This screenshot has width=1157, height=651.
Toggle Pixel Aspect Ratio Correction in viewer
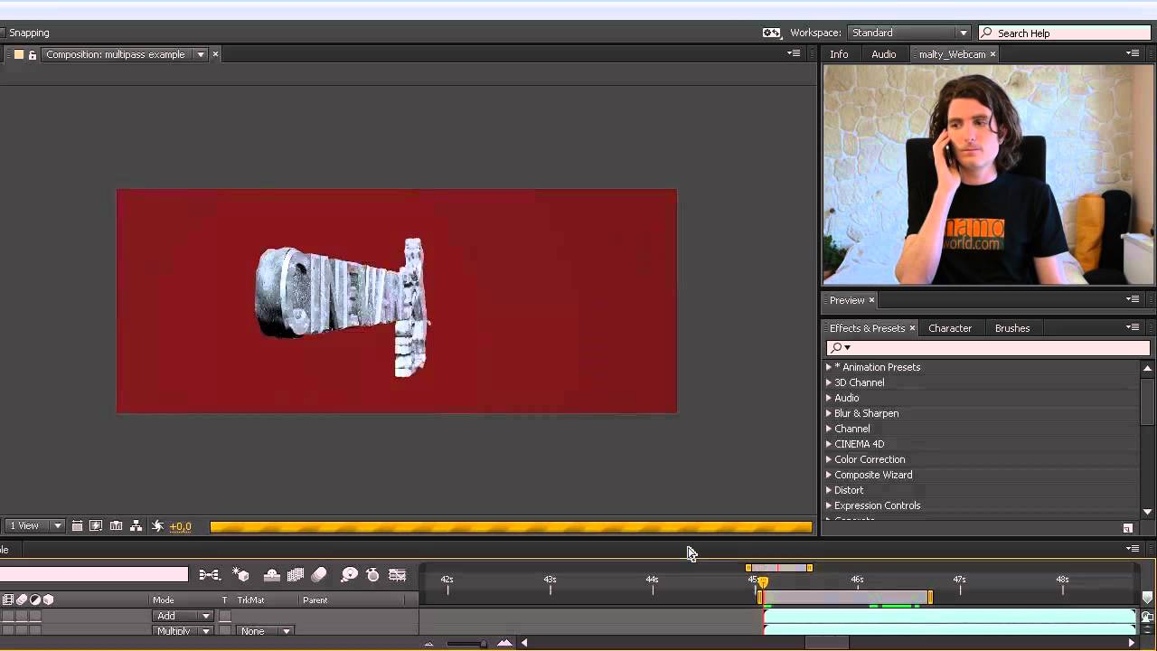coord(77,526)
